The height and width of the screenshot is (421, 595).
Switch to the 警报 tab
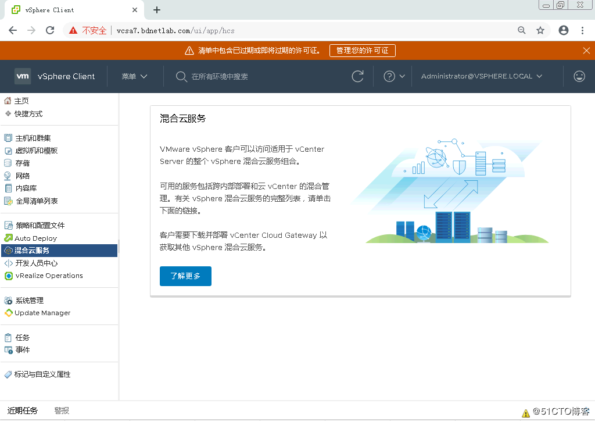tap(62, 411)
